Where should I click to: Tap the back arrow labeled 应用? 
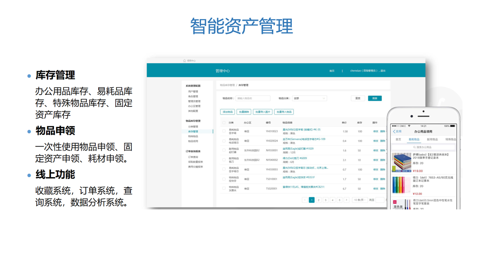pyautogui.click(x=397, y=132)
